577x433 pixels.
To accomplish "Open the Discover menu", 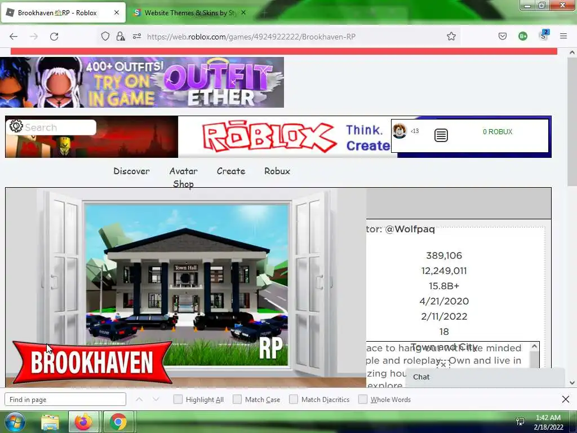I will [x=131, y=171].
